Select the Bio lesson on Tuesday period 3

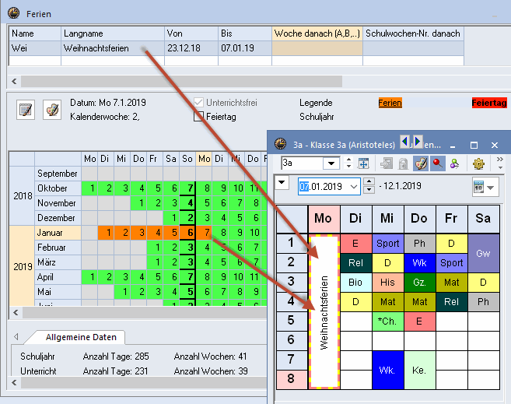(x=355, y=283)
